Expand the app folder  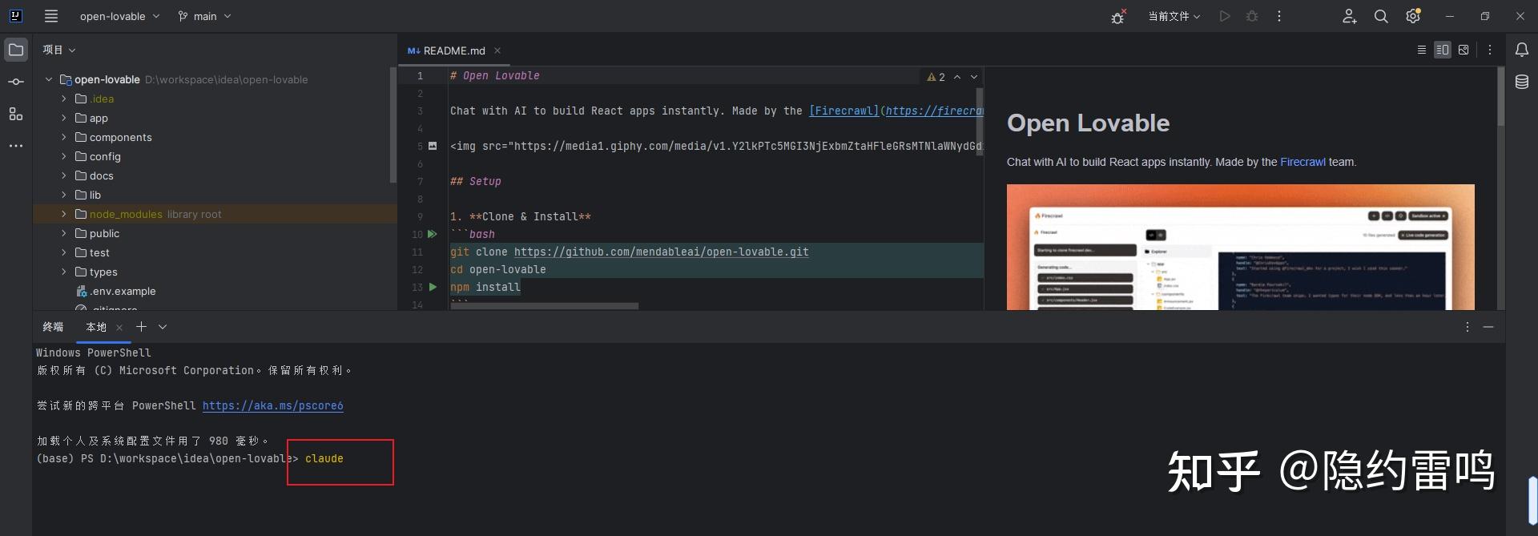coord(64,118)
